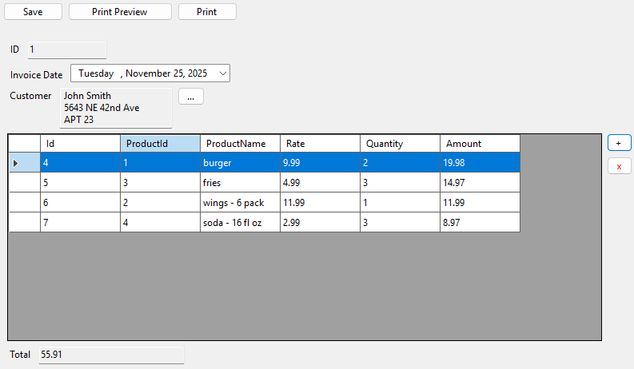
Task: Click the ID text field
Action: coord(66,50)
